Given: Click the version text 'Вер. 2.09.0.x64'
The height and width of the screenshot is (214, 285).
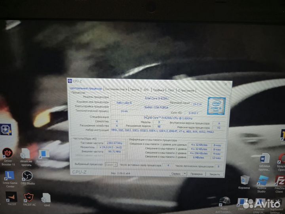Looking at the screenshot, I should pyautogui.click(x=120, y=173).
